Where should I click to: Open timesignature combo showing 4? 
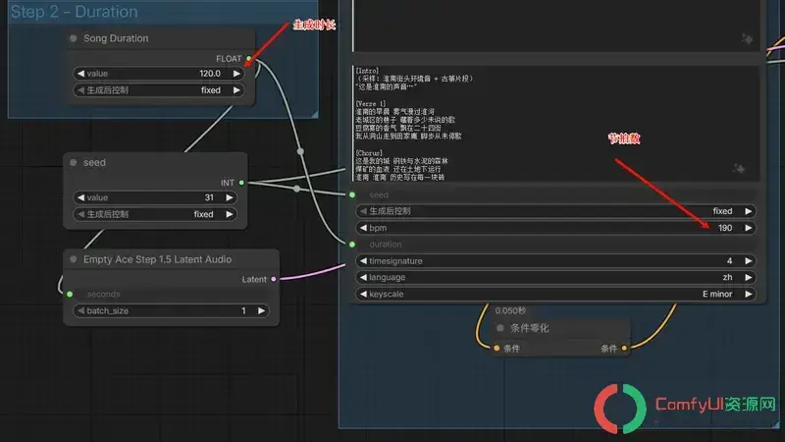tap(555, 261)
